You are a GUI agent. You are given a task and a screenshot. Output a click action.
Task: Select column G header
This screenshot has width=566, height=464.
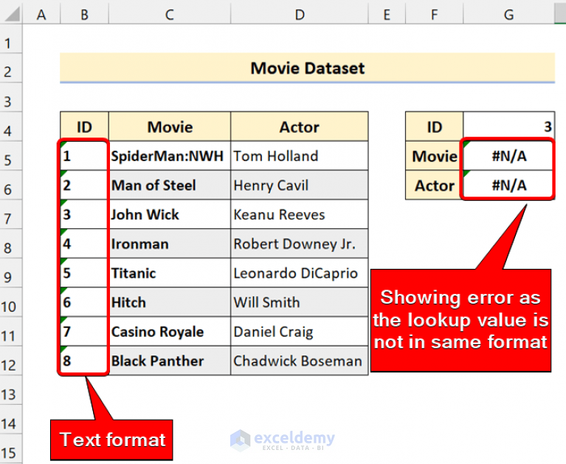pyautogui.click(x=509, y=15)
